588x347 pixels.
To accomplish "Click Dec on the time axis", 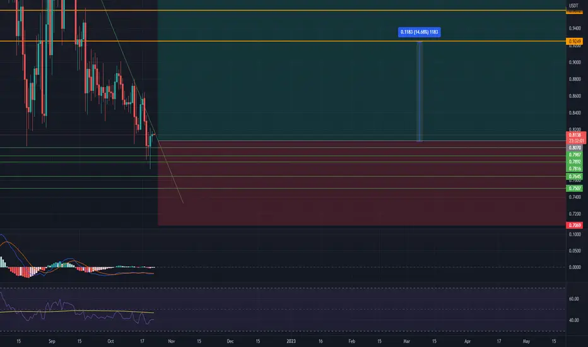I will click(230, 341).
